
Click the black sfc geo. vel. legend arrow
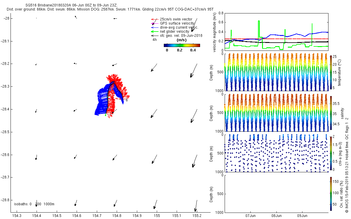153,36
